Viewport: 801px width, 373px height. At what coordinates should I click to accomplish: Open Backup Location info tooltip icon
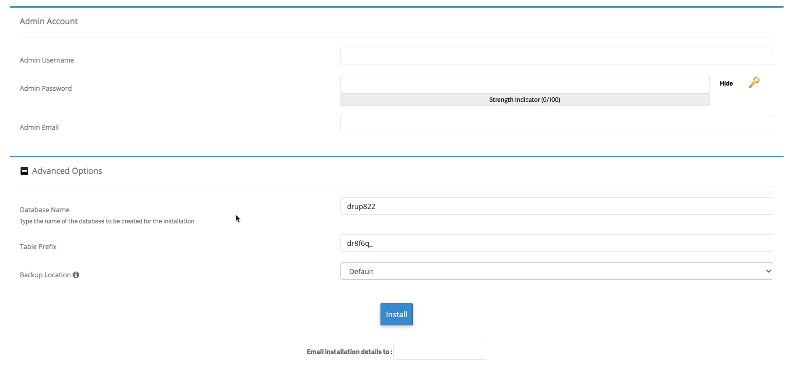76,275
